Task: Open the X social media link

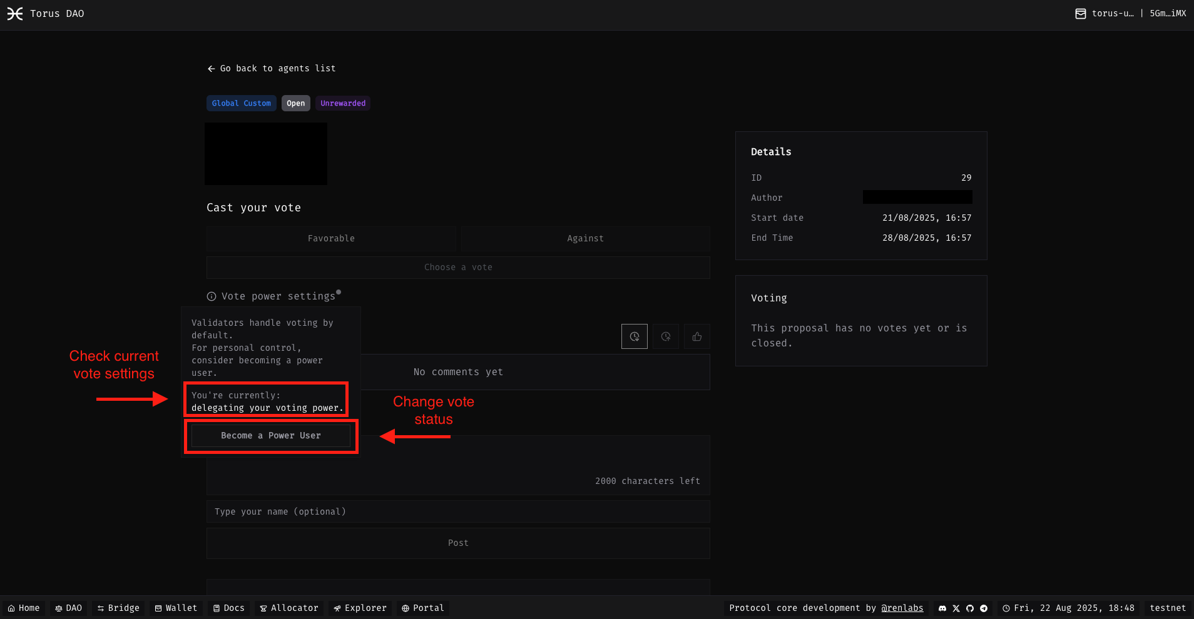Action: click(x=956, y=608)
